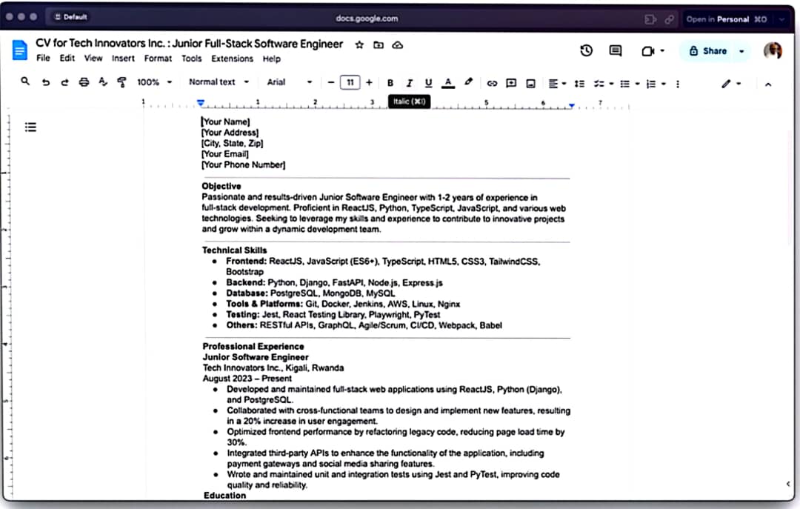Viewport: 800px width, 509px height.
Task: Show the document outline
Action: tap(30, 127)
